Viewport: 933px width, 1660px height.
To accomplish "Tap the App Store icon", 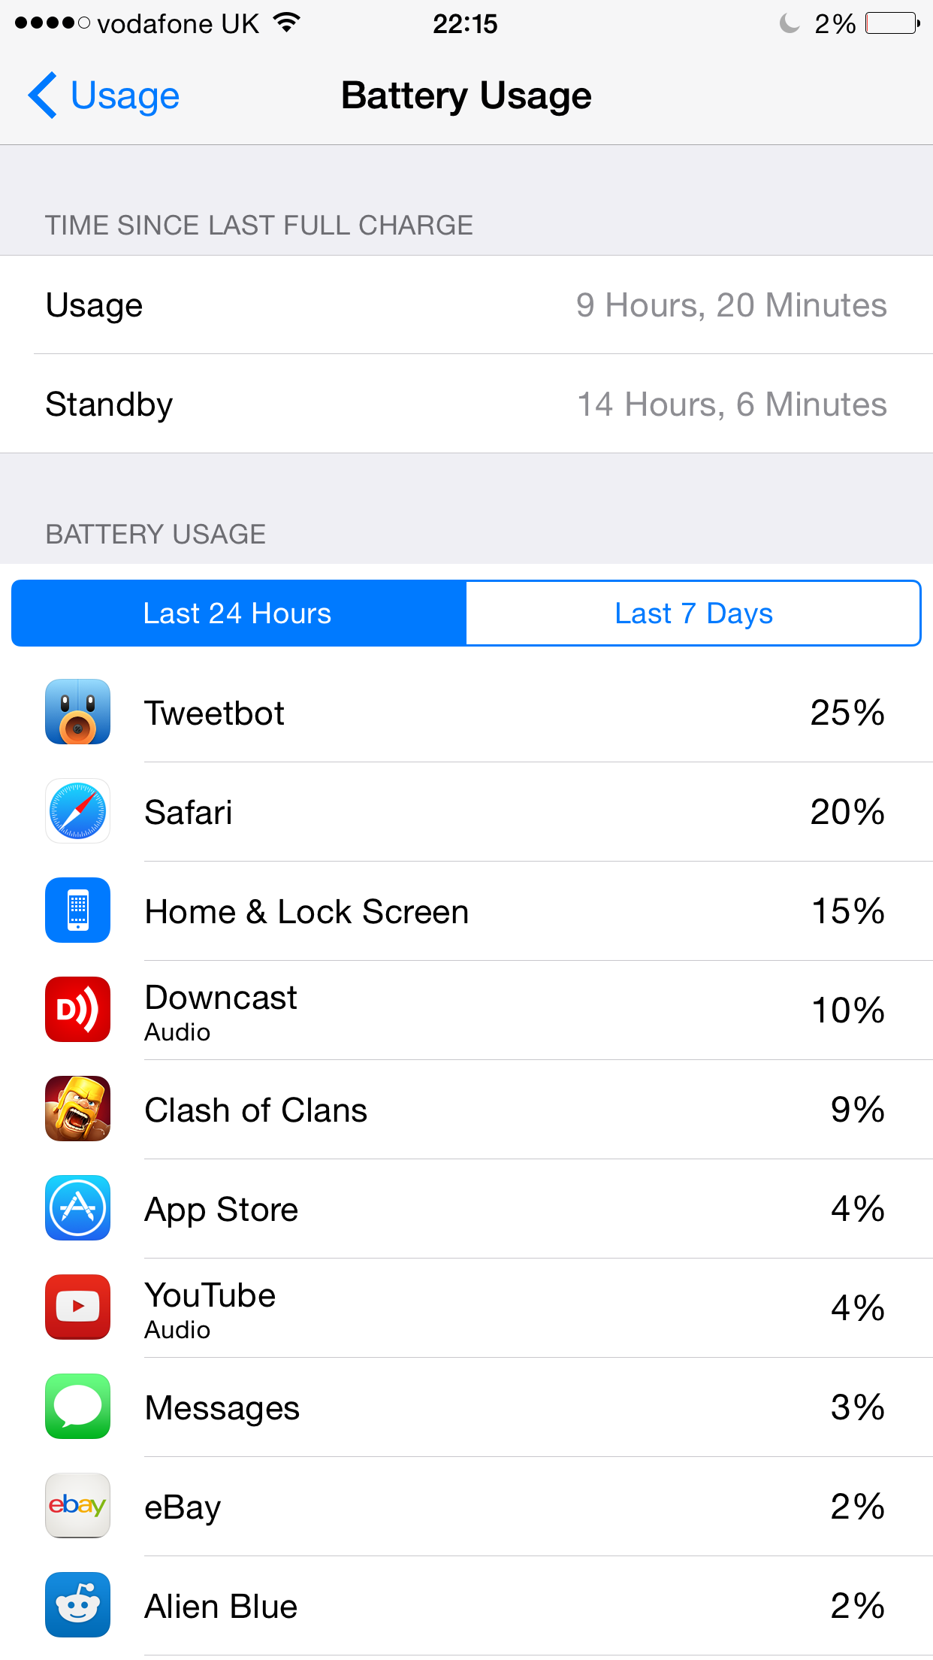I will tap(77, 1208).
